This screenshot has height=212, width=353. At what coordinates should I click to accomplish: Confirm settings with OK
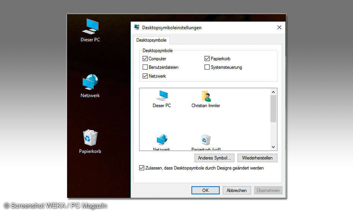[x=205, y=190]
